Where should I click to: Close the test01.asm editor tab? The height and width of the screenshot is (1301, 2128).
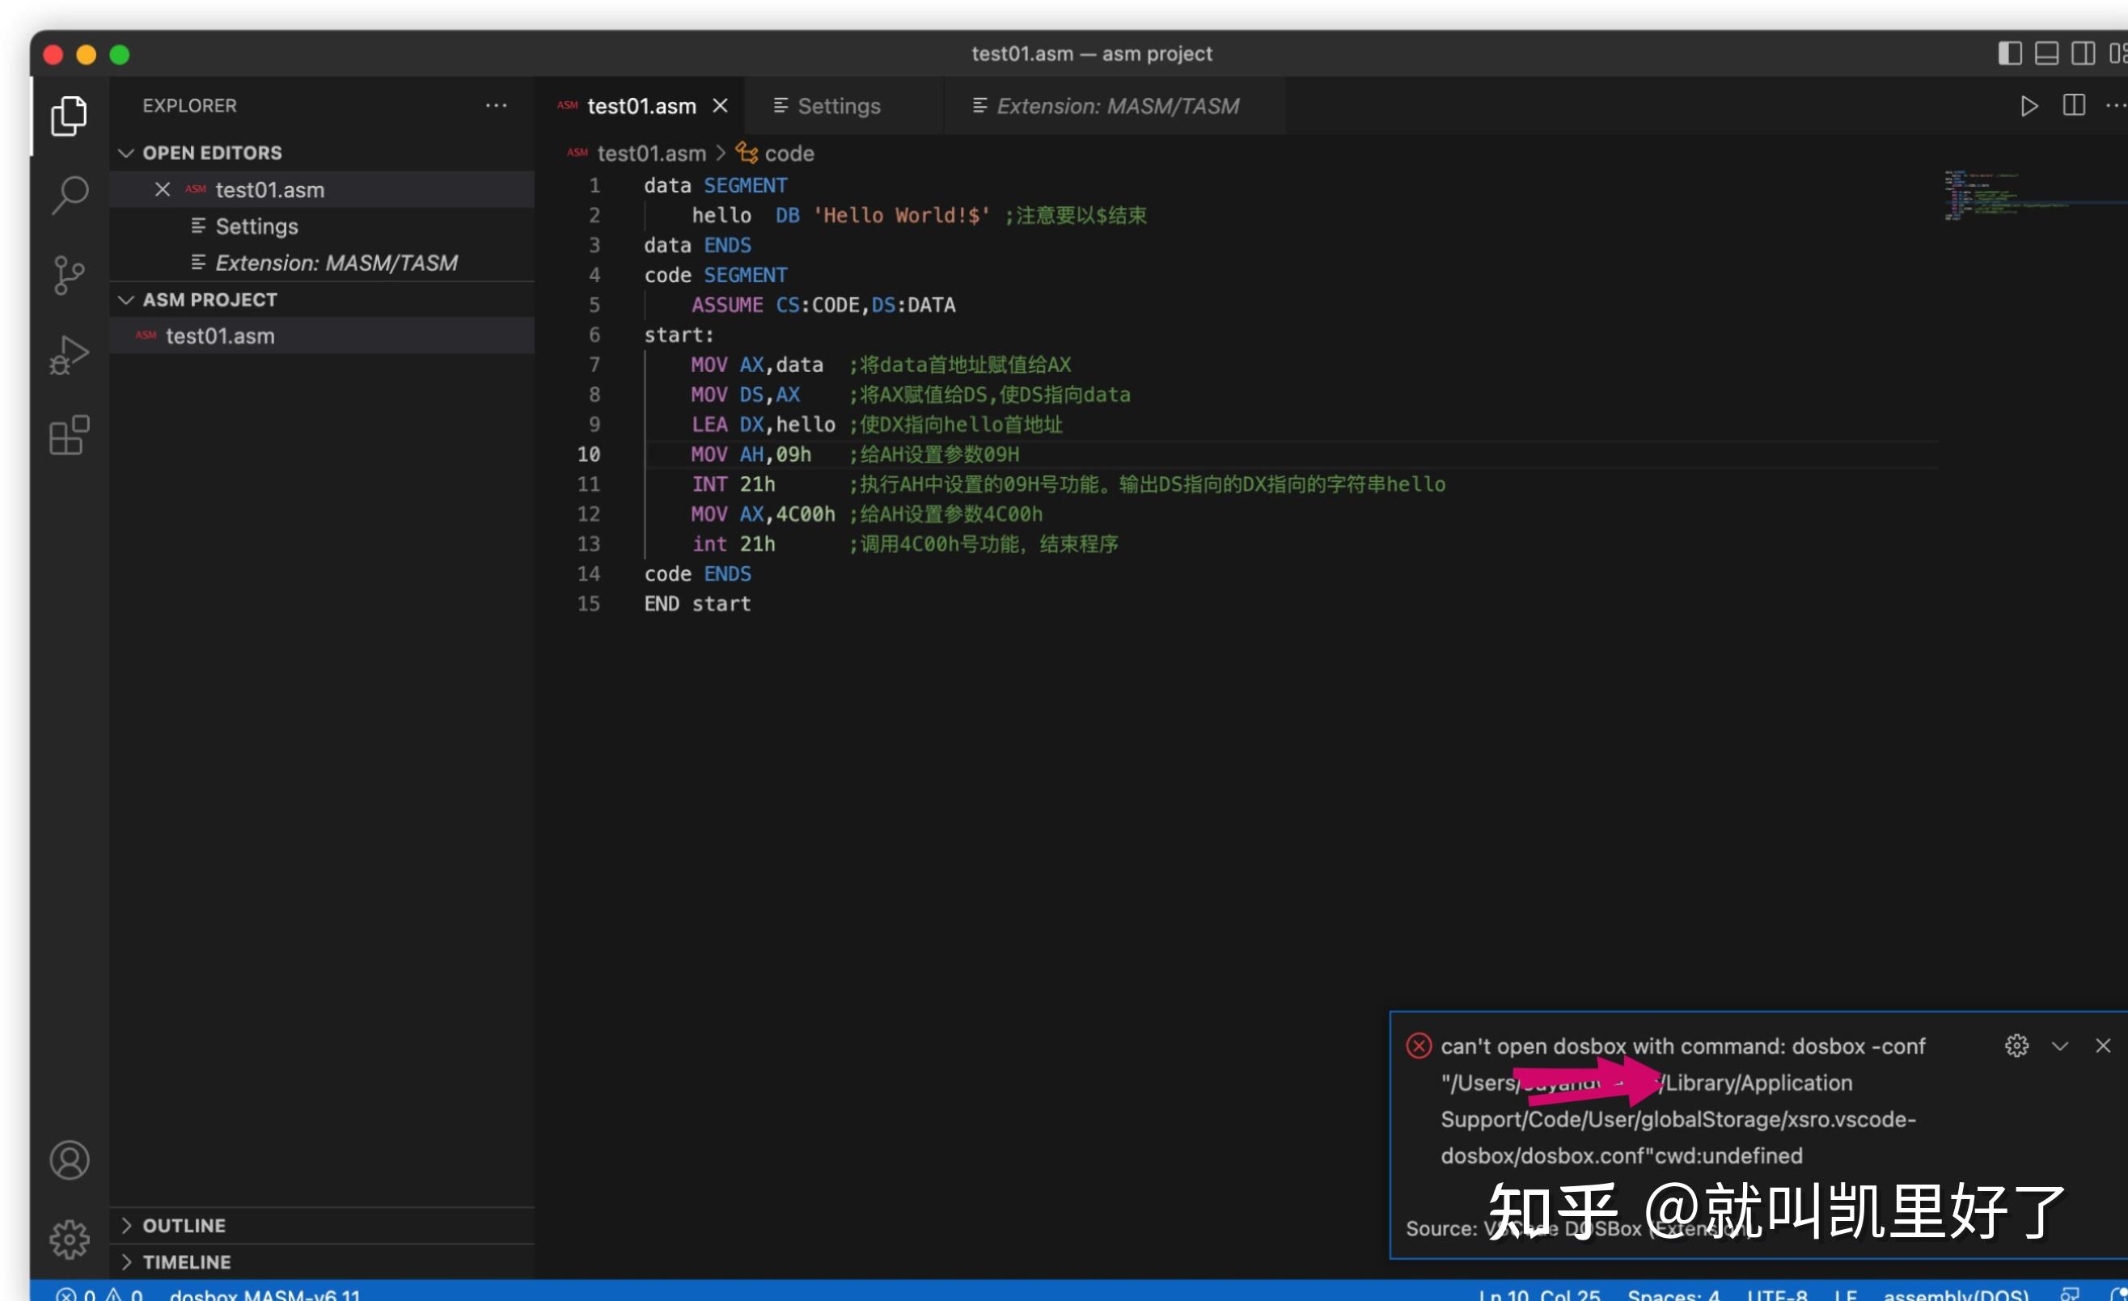719,105
